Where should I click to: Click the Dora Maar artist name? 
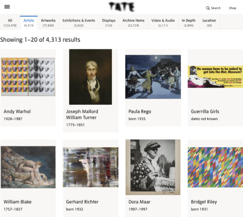coord(139,202)
